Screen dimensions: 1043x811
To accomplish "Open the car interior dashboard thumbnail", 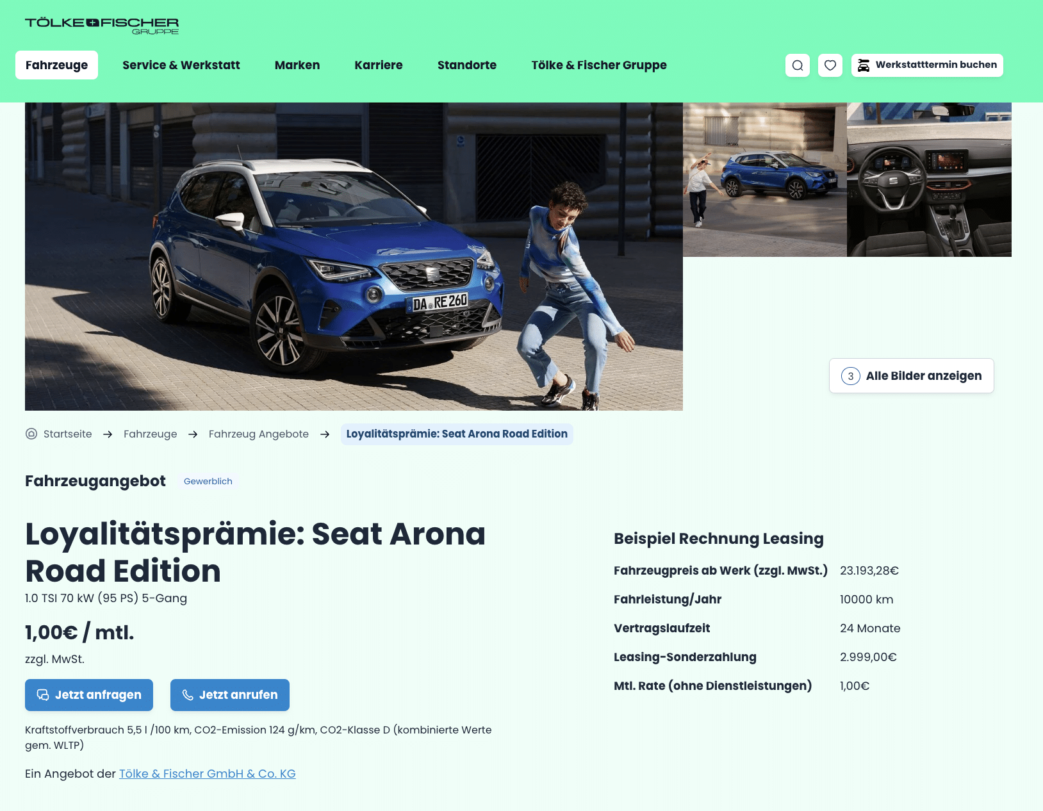I will [x=929, y=179].
